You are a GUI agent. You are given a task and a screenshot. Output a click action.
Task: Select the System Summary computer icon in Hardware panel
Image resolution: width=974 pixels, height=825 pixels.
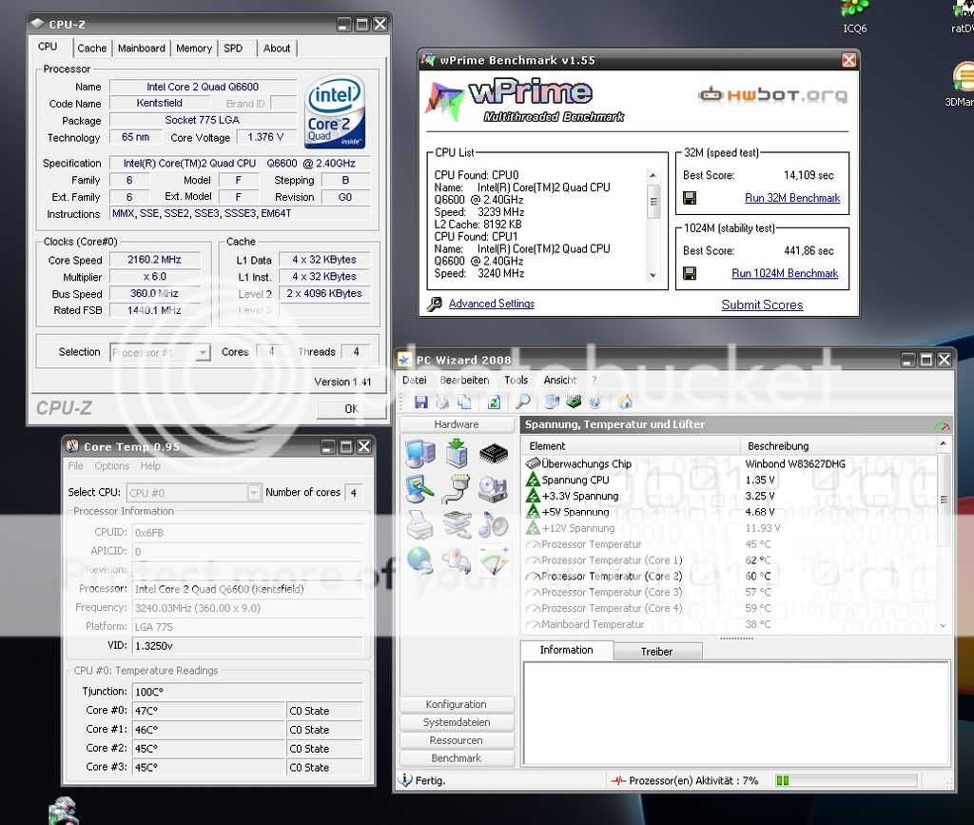click(419, 453)
